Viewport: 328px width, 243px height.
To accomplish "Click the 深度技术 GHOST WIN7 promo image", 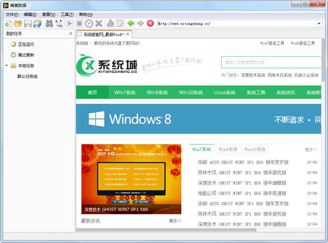I will click(x=131, y=179).
